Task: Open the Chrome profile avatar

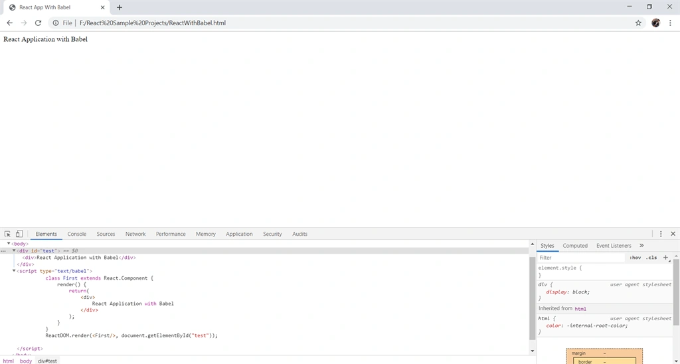Action: click(655, 23)
